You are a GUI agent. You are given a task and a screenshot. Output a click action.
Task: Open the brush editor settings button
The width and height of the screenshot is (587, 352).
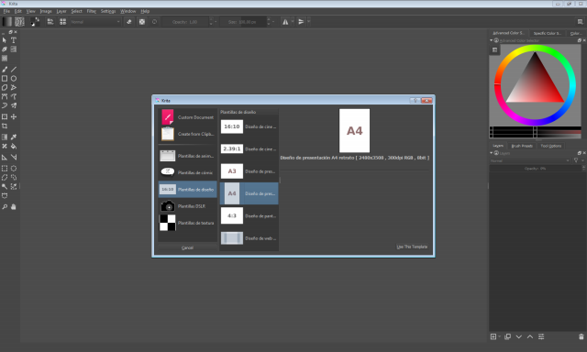pyautogui.click(x=50, y=22)
